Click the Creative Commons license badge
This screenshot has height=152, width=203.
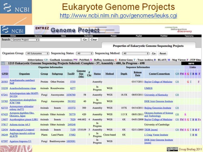[172, 149]
